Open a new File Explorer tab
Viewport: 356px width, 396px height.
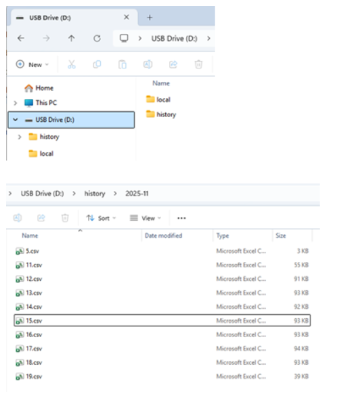pyautogui.click(x=150, y=18)
